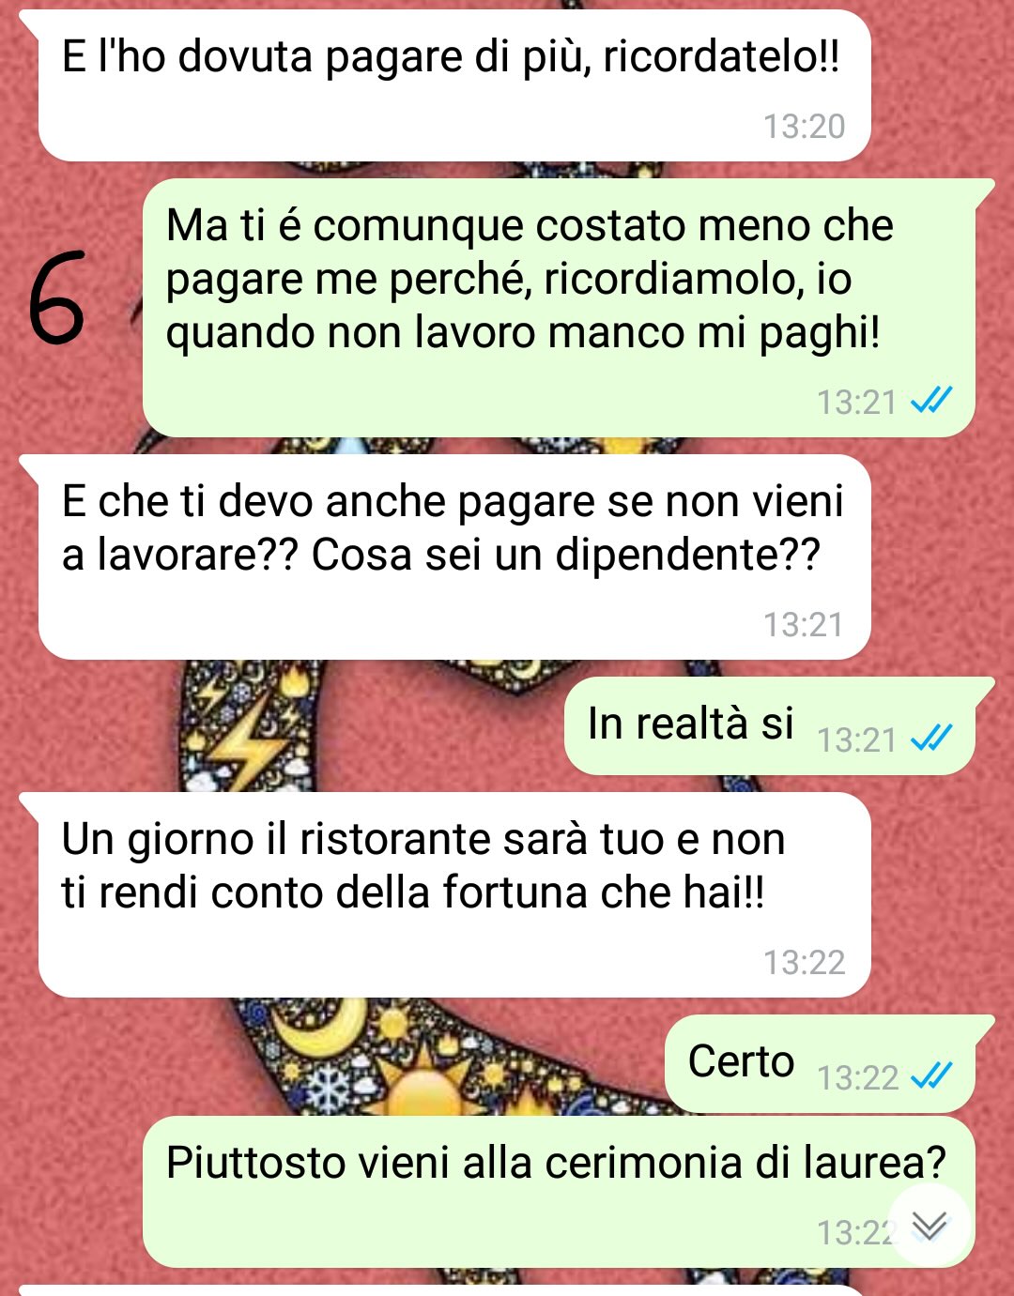The height and width of the screenshot is (1296, 1014).
Task: Tap the 13:21 timestamp next to 'In realtà si'
Action: click(x=857, y=739)
